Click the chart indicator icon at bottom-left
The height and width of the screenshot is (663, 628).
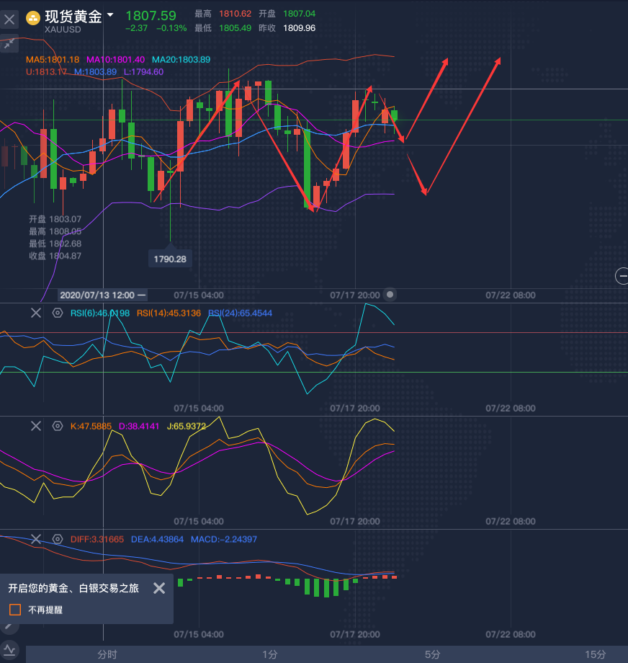coord(9,650)
